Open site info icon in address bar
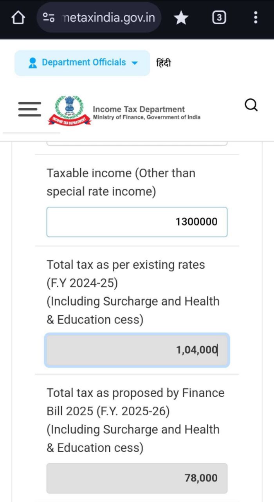 49,18
